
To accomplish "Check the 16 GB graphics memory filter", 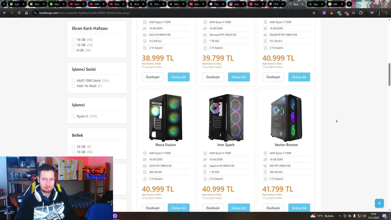I will coord(74,40).
